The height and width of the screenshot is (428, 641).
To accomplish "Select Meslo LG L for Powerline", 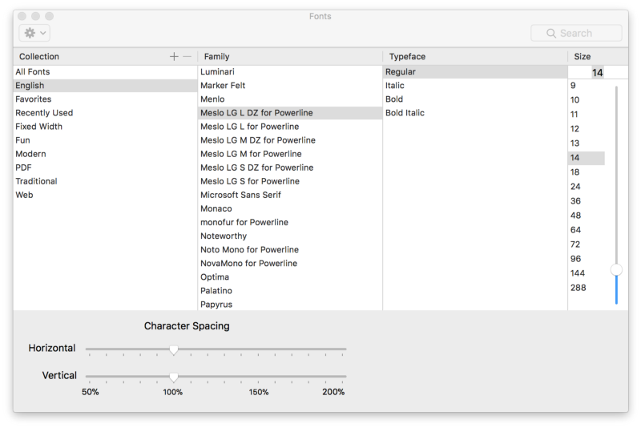I will pyautogui.click(x=290, y=127).
